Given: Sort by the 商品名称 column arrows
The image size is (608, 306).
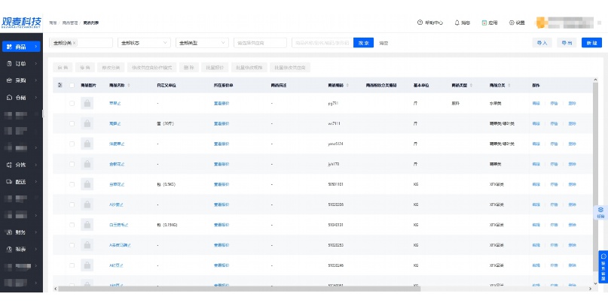Looking at the screenshot, I should (129, 85).
